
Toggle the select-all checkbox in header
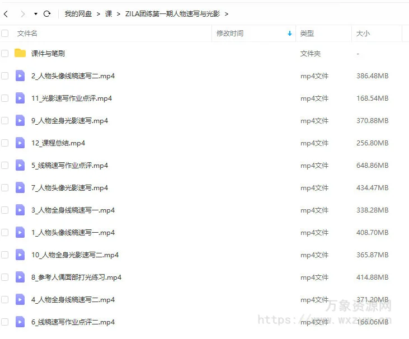coord(5,34)
